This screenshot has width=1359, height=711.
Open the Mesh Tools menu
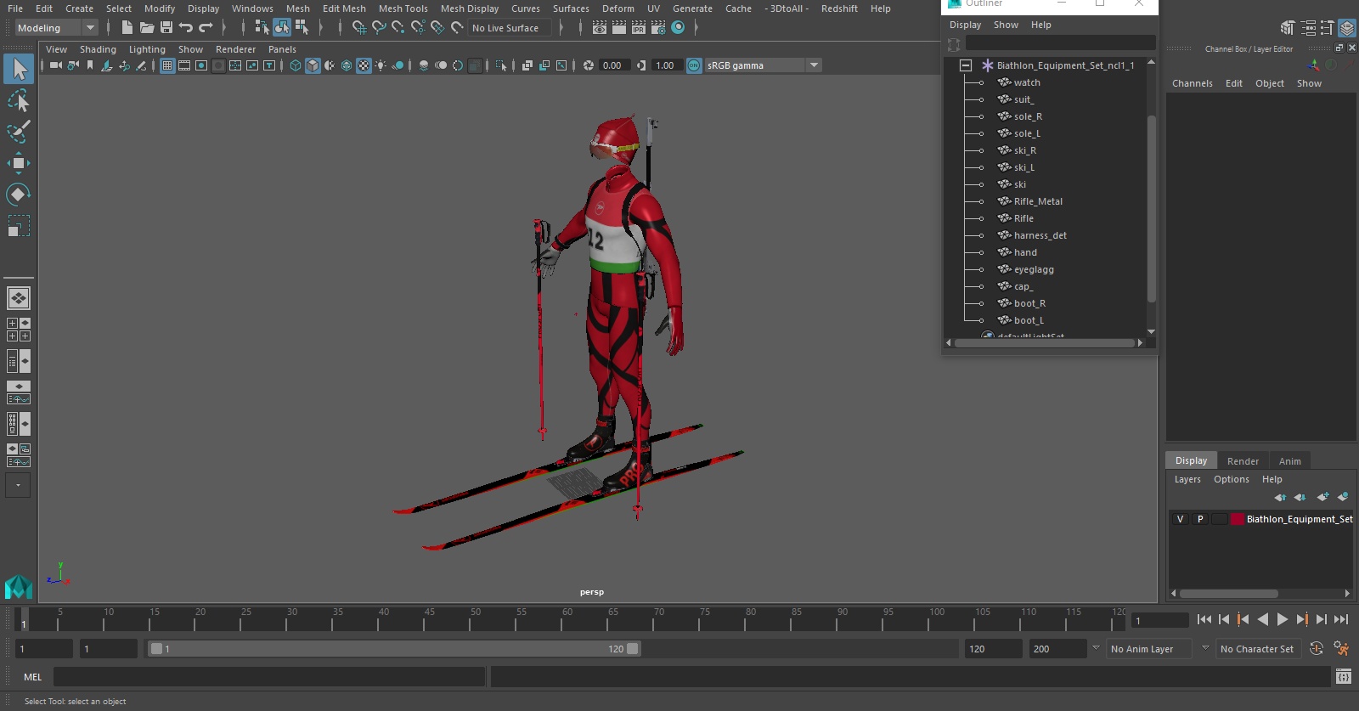[x=403, y=8]
